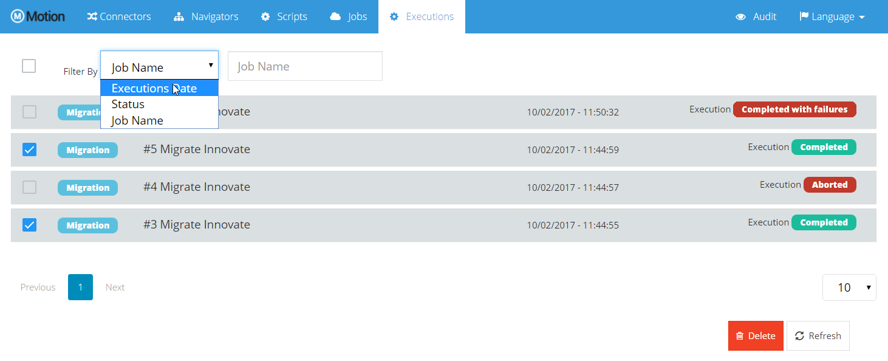Click Migration badge of #5 row

[x=87, y=150]
